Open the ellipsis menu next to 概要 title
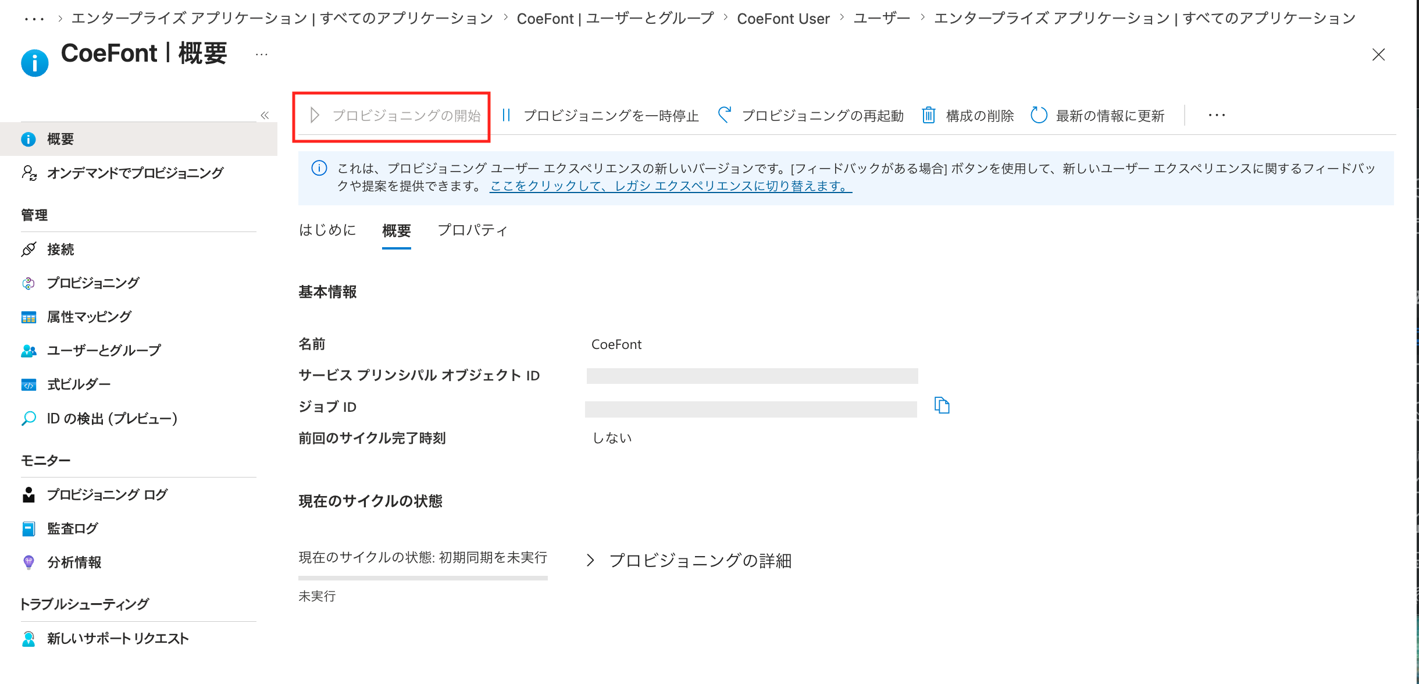This screenshot has width=1419, height=684. 262,55
